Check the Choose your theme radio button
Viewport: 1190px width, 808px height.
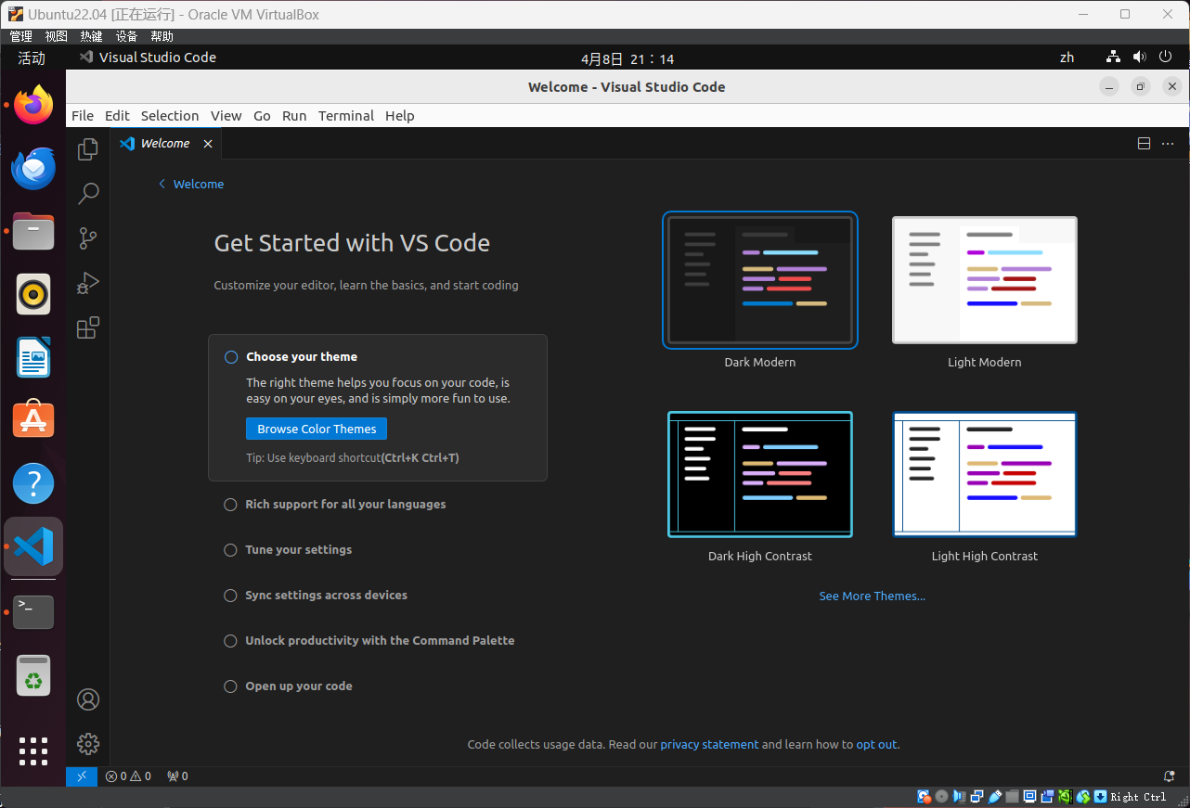[x=230, y=356]
